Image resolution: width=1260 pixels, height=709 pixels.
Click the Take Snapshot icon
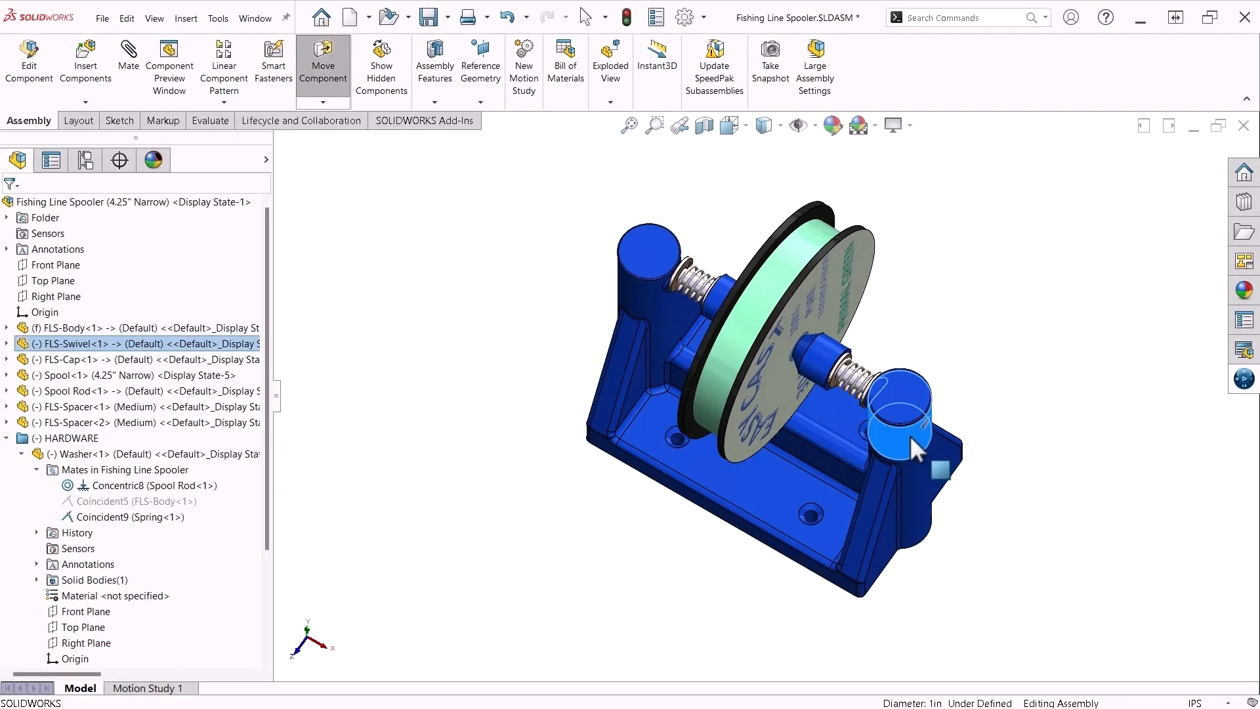click(770, 62)
